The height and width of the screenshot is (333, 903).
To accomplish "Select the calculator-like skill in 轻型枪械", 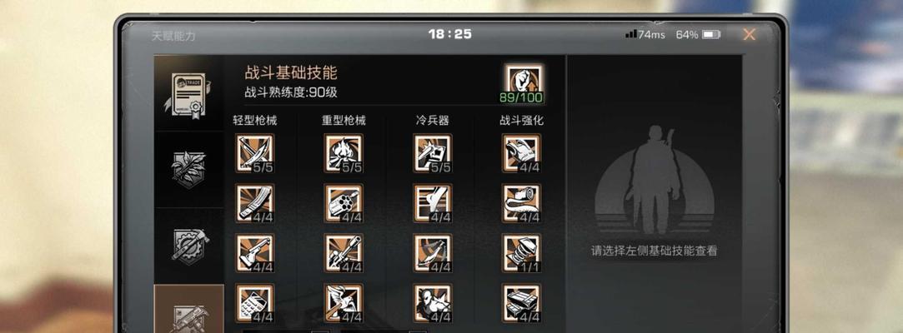I will tap(254, 303).
